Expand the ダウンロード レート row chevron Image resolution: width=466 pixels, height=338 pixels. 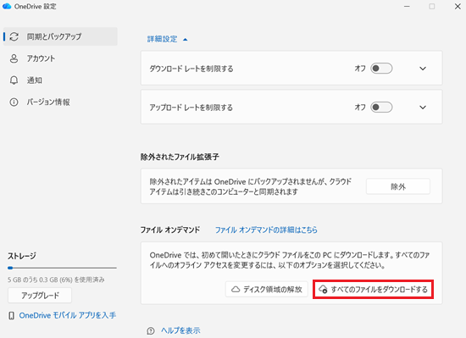click(x=423, y=69)
